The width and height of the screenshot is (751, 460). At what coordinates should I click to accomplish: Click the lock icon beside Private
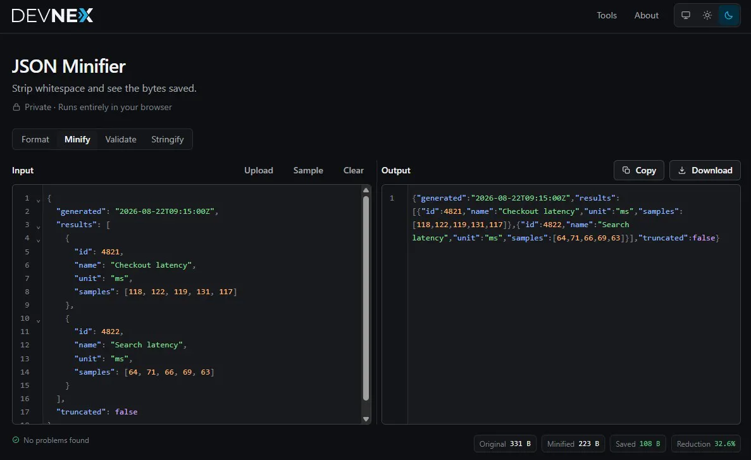click(16, 108)
